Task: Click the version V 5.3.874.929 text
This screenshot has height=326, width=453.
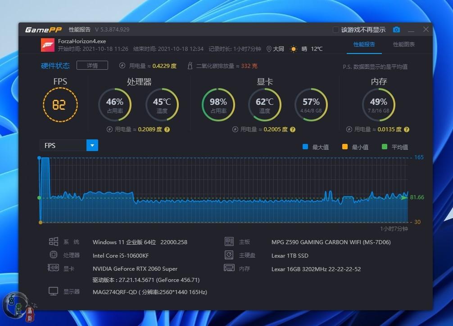Action: [x=112, y=29]
